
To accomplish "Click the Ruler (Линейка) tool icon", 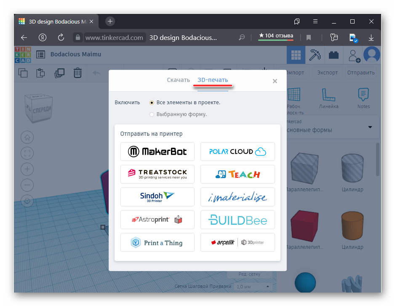I will 328,95.
